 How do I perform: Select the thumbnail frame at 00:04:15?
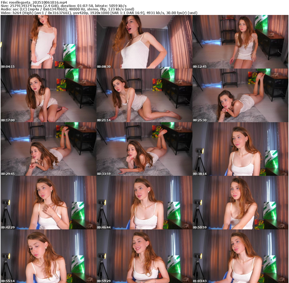pyautogui.click(x=49, y=42)
